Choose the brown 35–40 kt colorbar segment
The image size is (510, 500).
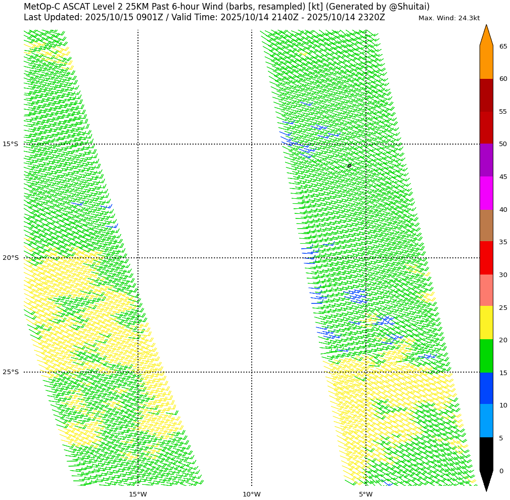pos(486,225)
